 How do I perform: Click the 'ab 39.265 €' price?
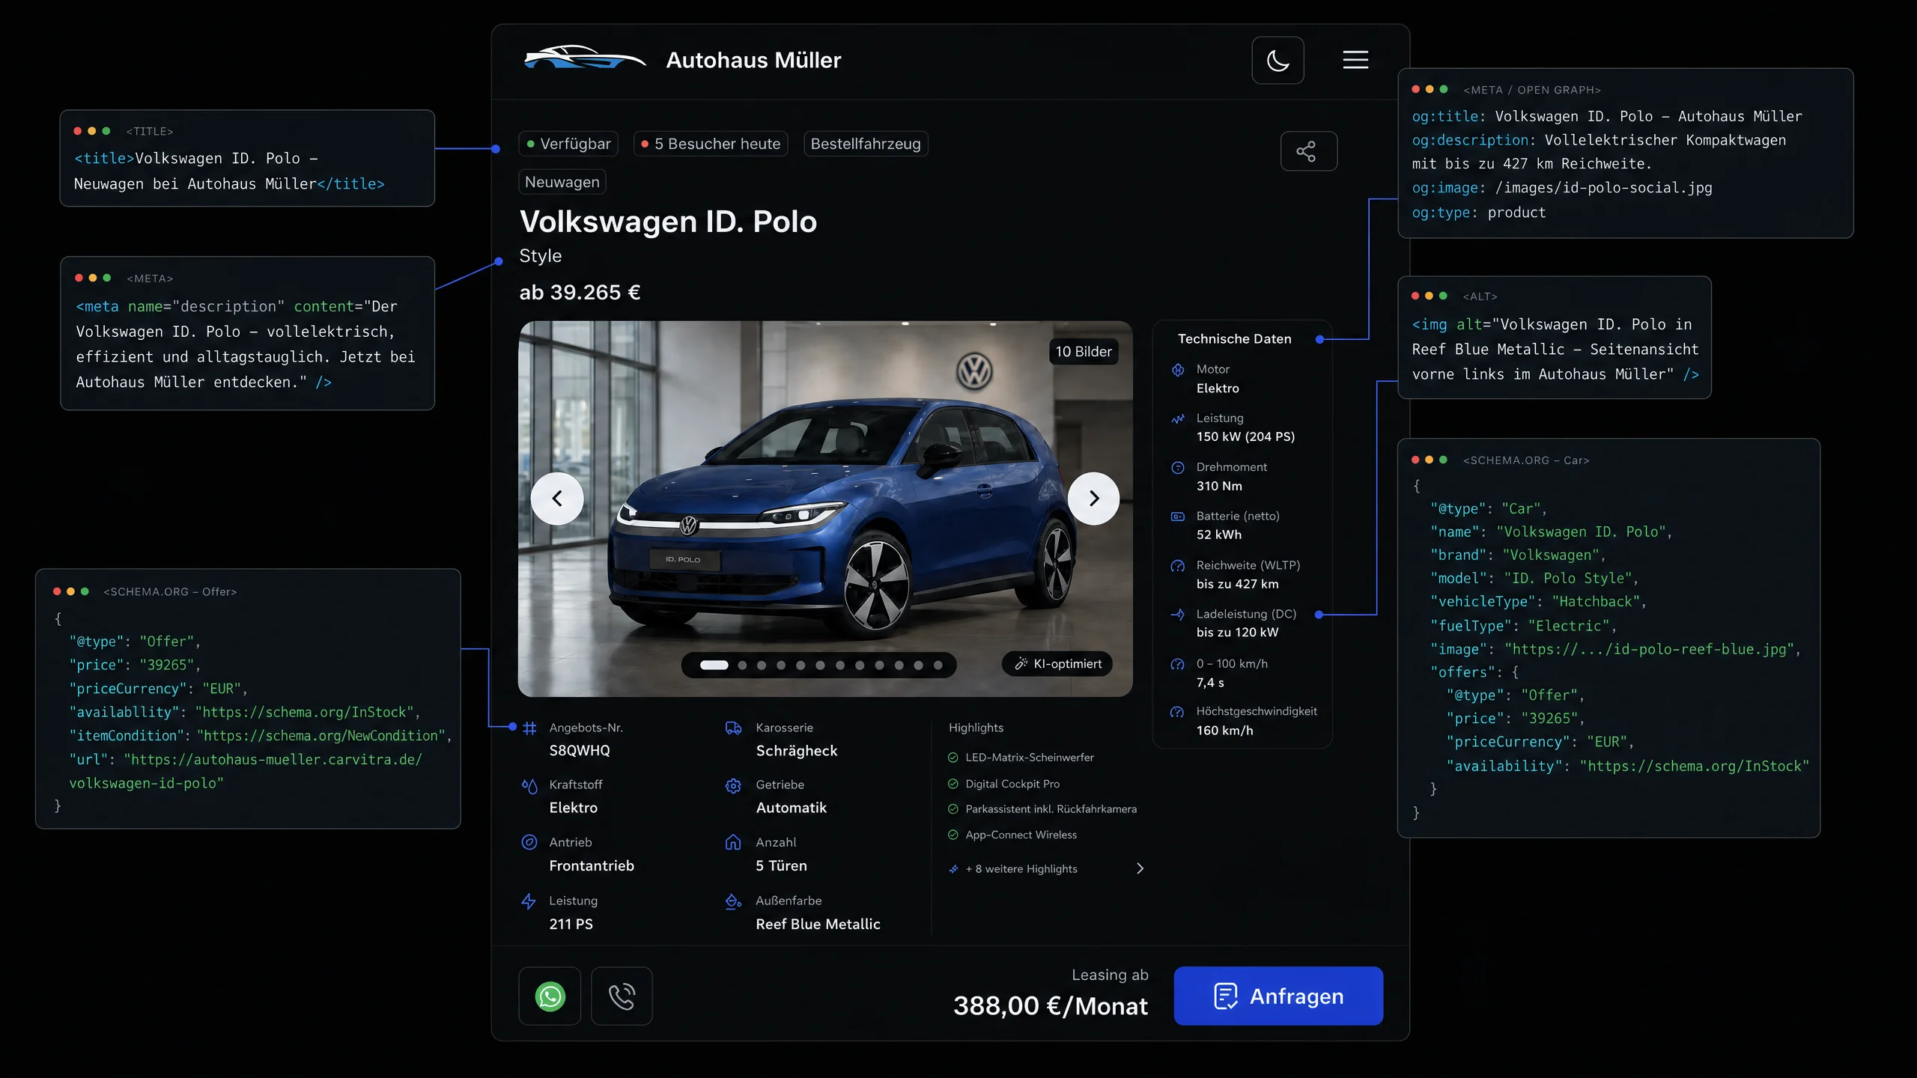580,292
